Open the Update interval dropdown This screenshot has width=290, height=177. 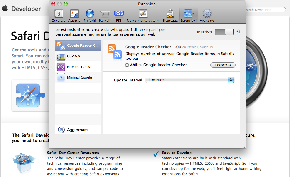(x=190, y=80)
